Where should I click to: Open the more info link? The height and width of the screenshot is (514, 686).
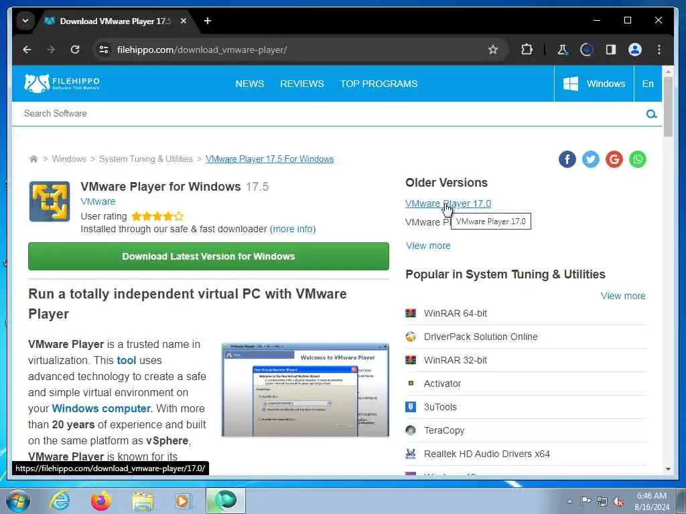pyautogui.click(x=293, y=229)
